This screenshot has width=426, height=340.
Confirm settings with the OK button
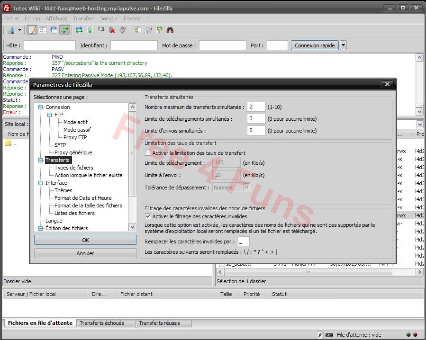click(x=85, y=240)
